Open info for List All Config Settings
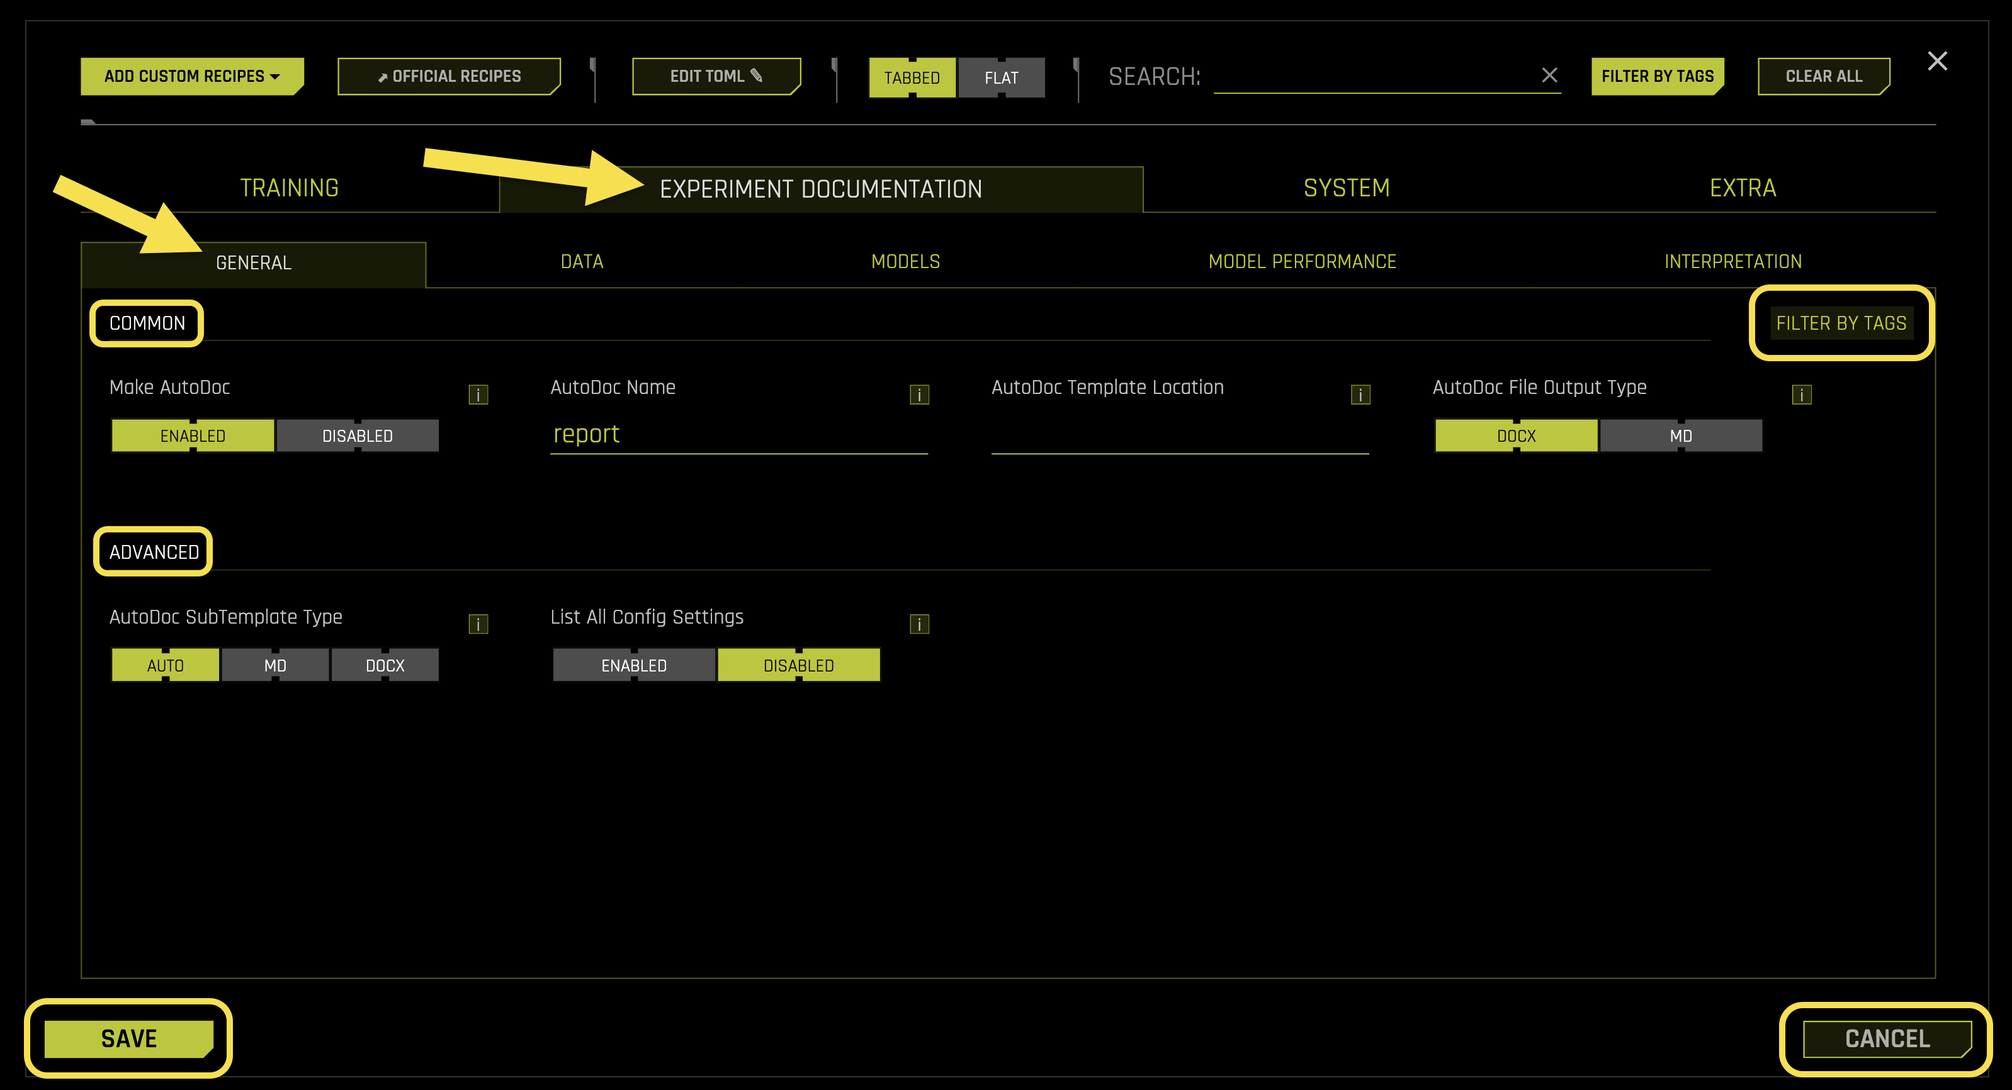Image resolution: width=2012 pixels, height=1090 pixels. pyautogui.click(x=919, y=623)
